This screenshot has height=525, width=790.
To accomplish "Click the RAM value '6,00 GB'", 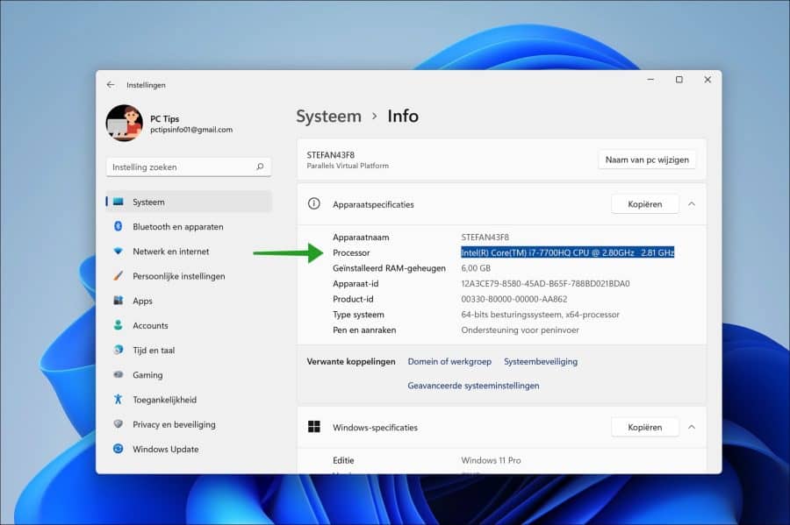I will point(476,268).
